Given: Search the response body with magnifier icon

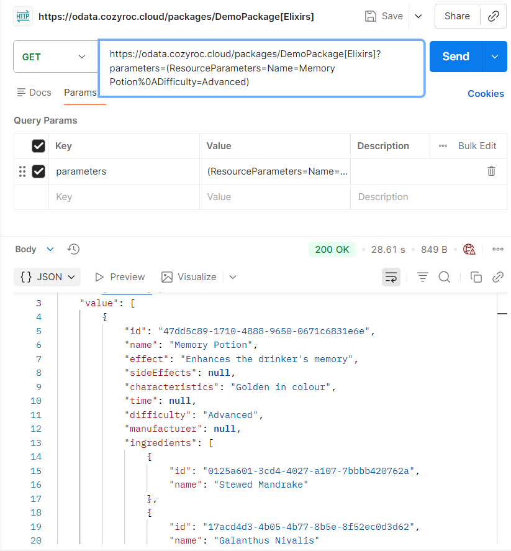Looking at the screenshot, I should coord(445,277).
